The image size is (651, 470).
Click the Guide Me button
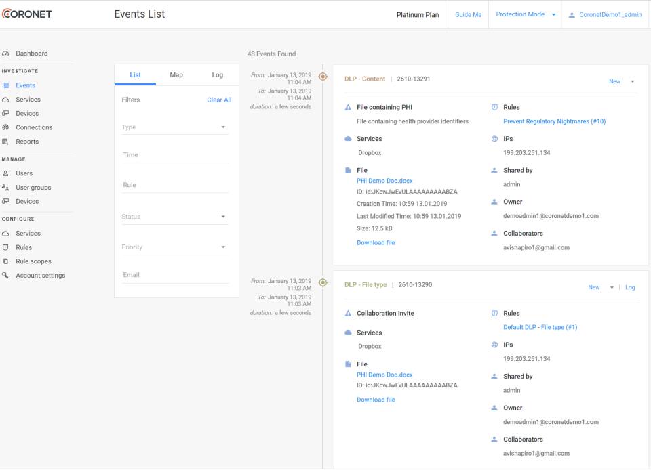[468, 14]
